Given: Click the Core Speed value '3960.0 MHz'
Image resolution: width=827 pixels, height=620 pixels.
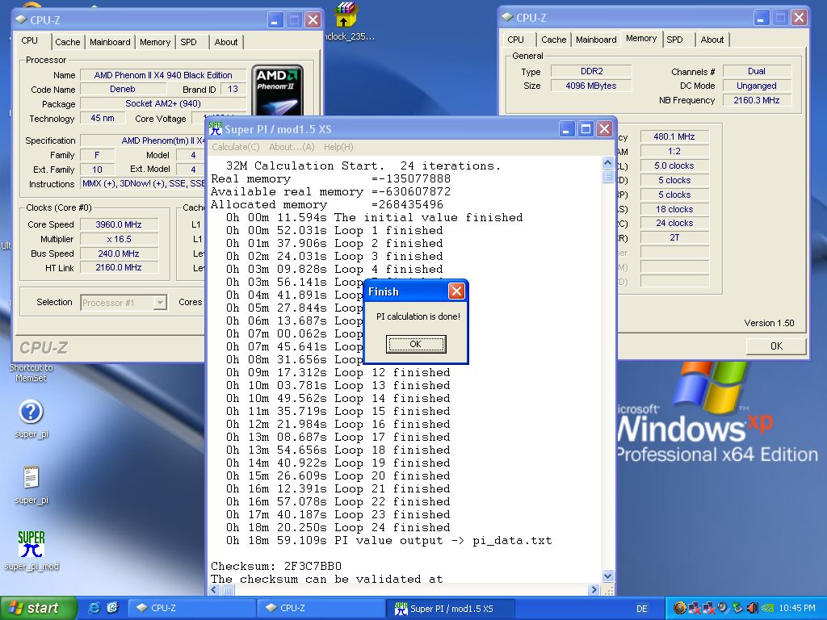Looking at the screenshot, I should click(x=119, y=224).
